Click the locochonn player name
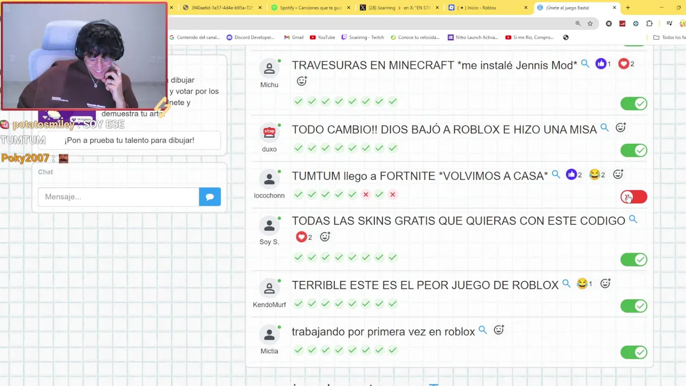686x386 pixels. (269, 196)
